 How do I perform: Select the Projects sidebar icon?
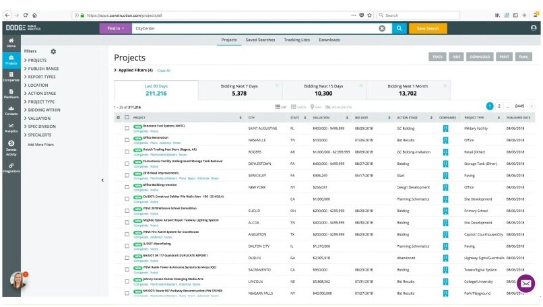[11, 59]
